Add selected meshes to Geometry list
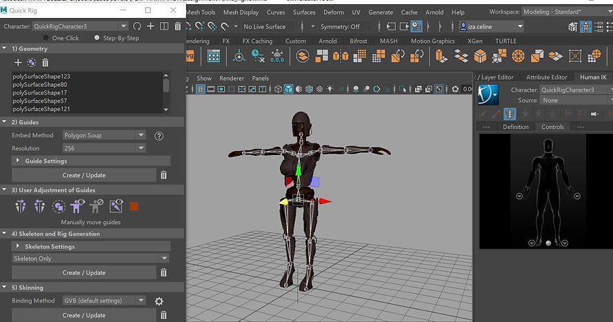The height and width of the screenshot is (322, 613). (x=18, y=63)
